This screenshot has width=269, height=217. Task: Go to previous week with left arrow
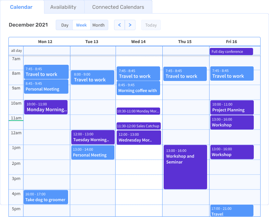(x=119, y=25)
